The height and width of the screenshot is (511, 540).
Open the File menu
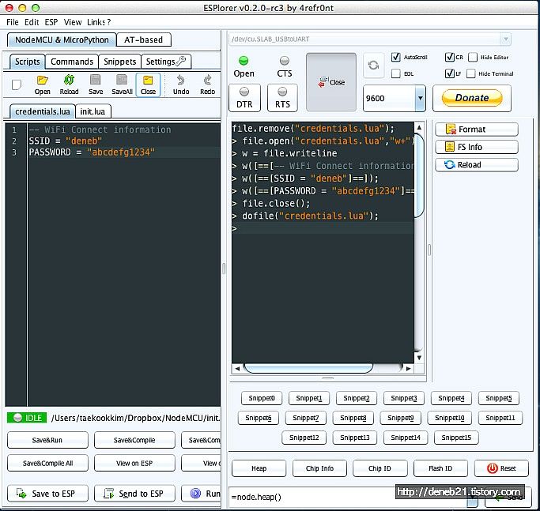tap(13, 22)
